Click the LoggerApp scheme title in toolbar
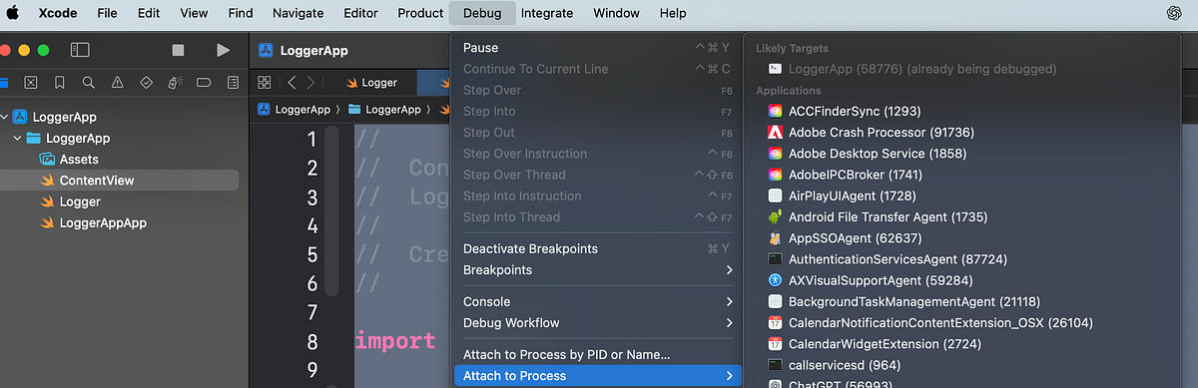Image resolution: width=1198 pixels, height=388 pixels. coord(313,51)
